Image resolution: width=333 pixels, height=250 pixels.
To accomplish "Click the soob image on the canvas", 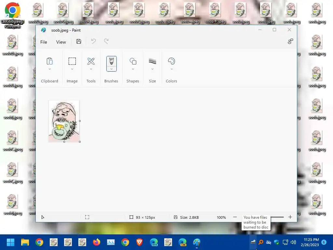I will [x=64, y=121].
